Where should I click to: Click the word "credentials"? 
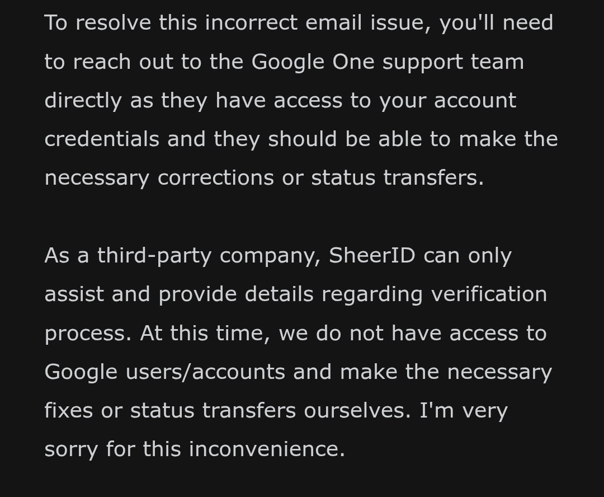pyautogui.click(x=102, y=139)
